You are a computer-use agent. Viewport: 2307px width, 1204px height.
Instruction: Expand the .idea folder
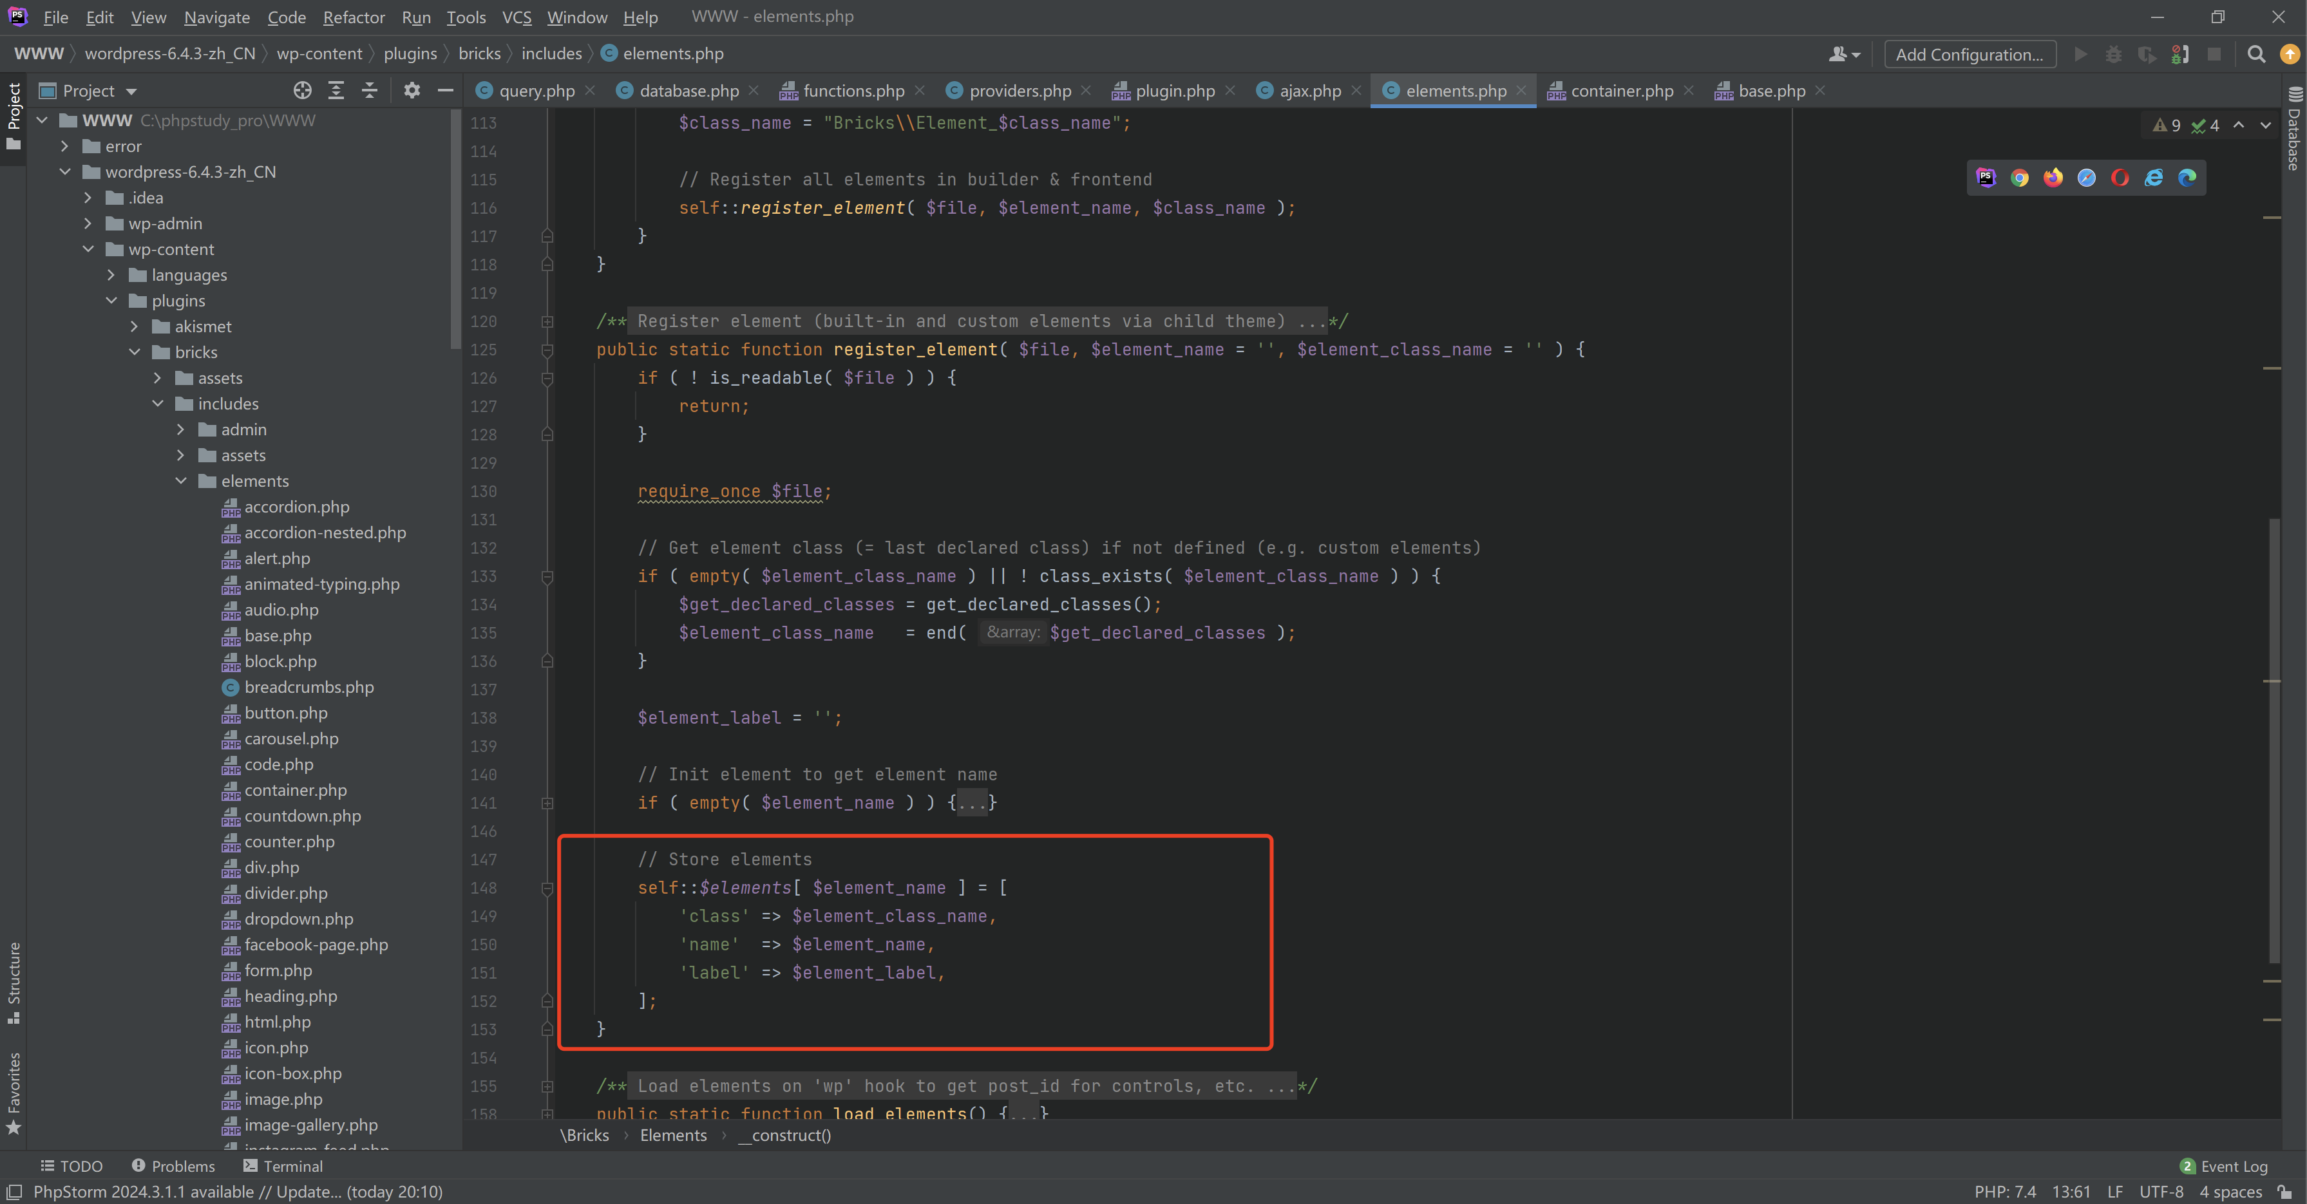coord(88,198)
